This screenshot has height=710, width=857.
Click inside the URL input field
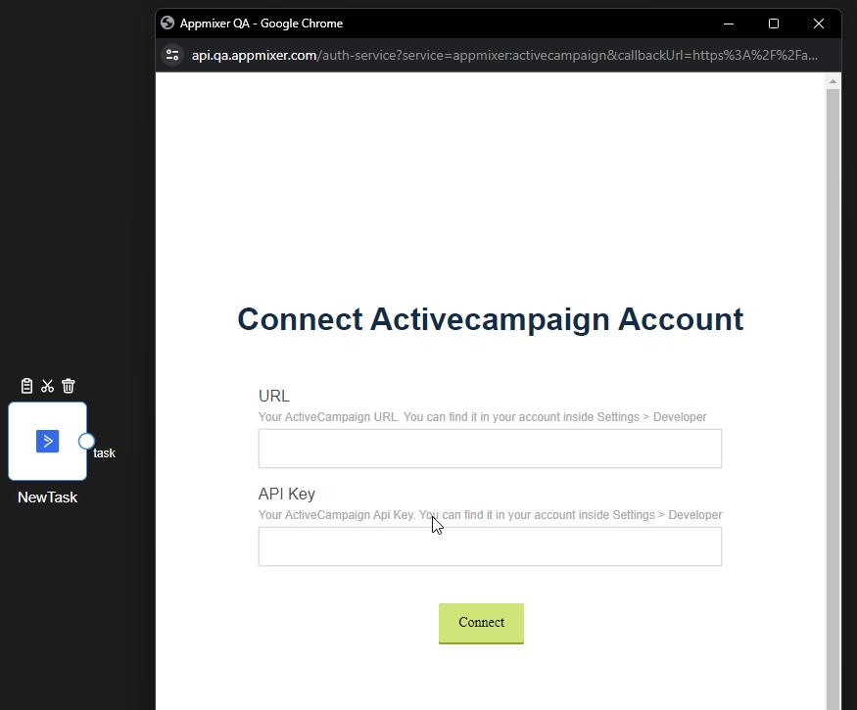[x=490, y=448]
